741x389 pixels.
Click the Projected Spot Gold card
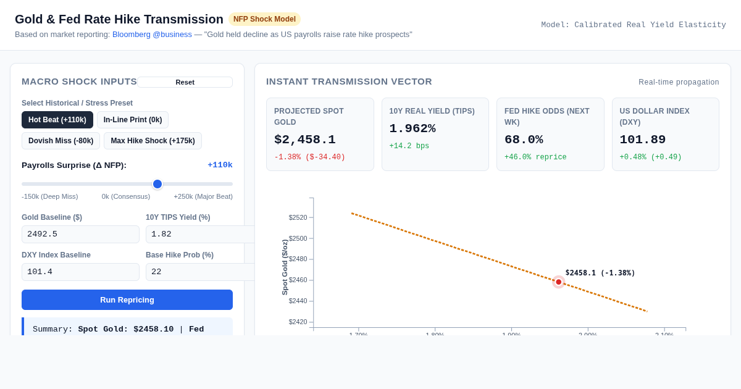320,134
